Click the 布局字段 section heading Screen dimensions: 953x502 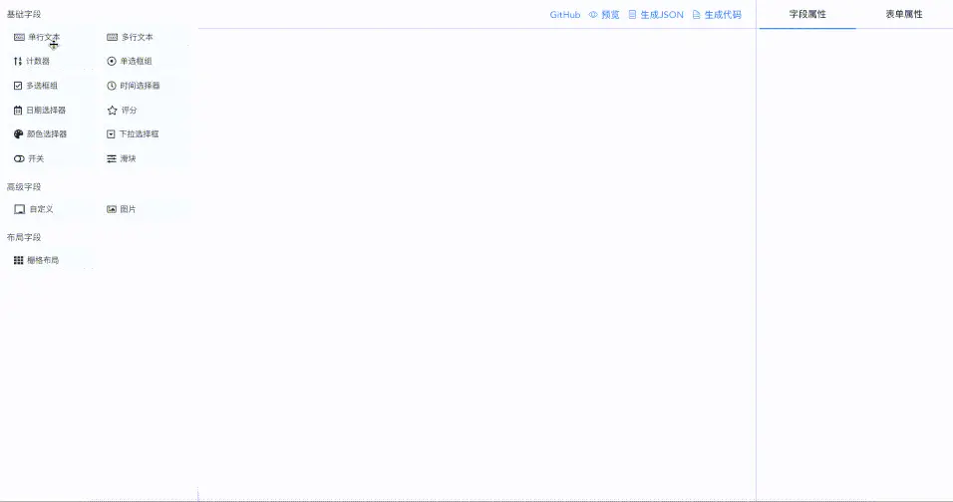[x=24, y=237]
